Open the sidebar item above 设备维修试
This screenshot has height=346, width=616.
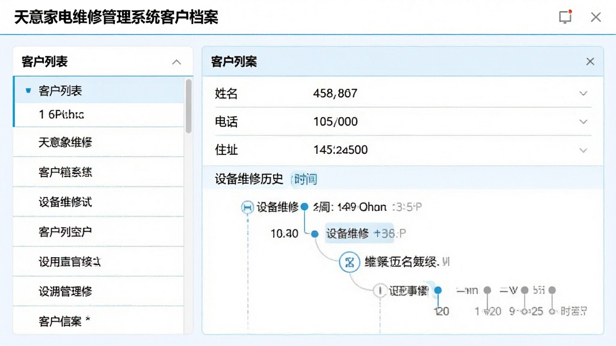98,172
